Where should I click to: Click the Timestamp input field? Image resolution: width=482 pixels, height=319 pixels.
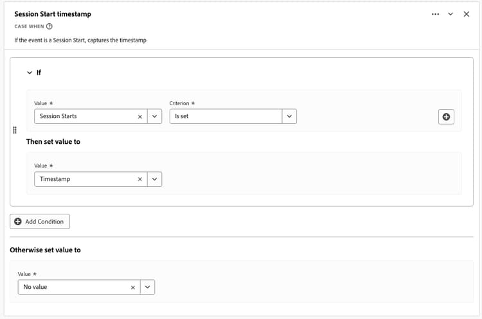[84, 179]
